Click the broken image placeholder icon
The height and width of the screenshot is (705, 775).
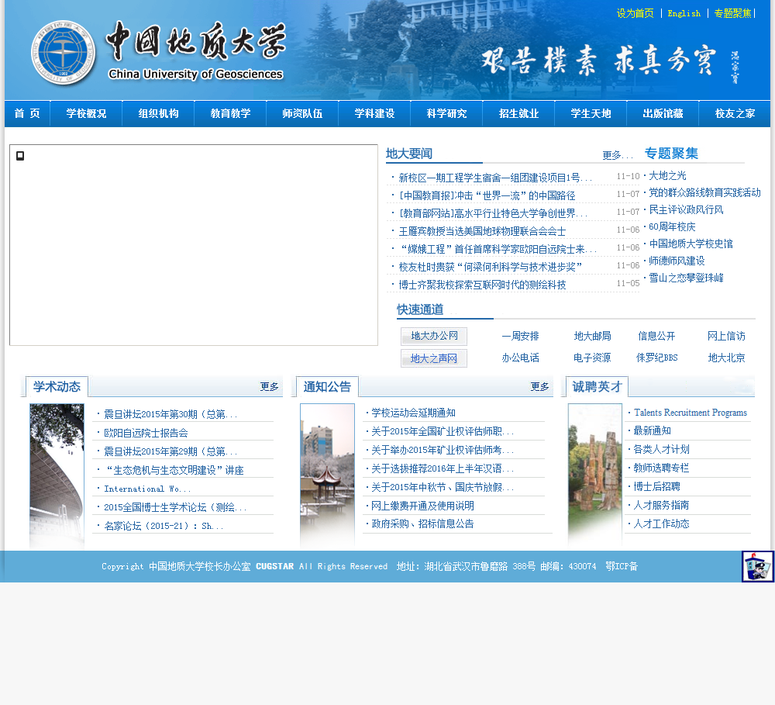pos(20,156)
